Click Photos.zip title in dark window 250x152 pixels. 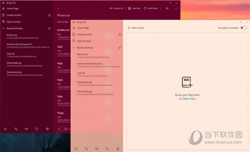coord(64,15)
